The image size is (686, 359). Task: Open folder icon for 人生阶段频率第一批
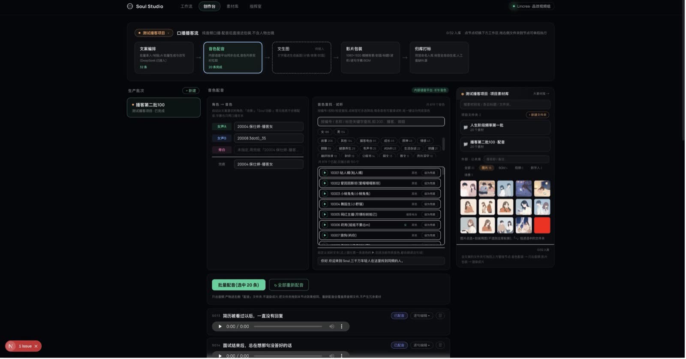[x=466, y=128]
